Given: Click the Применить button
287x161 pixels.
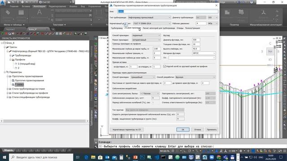Looking at the screenshot, I should coord(212,130).
